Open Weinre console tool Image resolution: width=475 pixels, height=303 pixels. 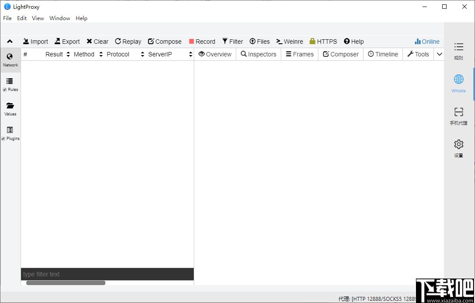click(289, 42)
